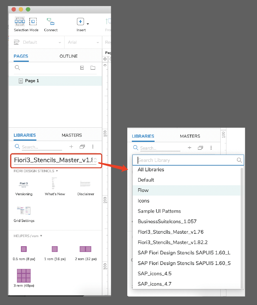
Task: Choose Default from the library list
Action: 186,180
